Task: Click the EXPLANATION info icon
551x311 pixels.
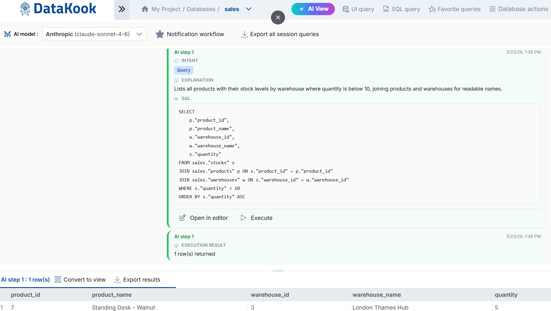Action: tap(176, 80)
